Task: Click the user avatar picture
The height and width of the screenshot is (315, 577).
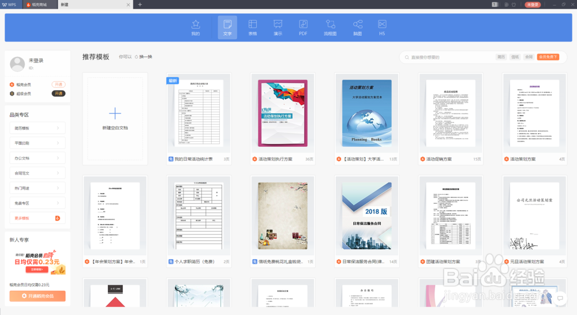Action: tap(17, 64)
